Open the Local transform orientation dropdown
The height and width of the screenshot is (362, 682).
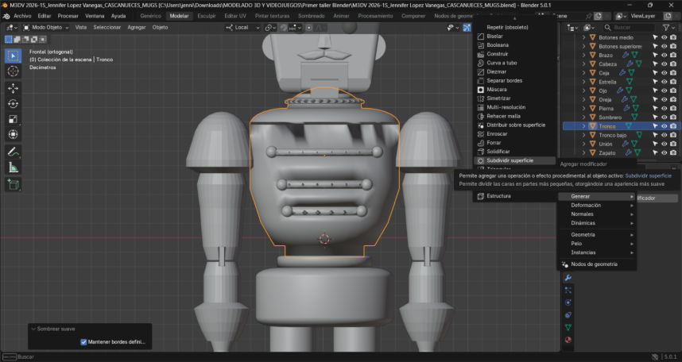[x=242, y=27]
